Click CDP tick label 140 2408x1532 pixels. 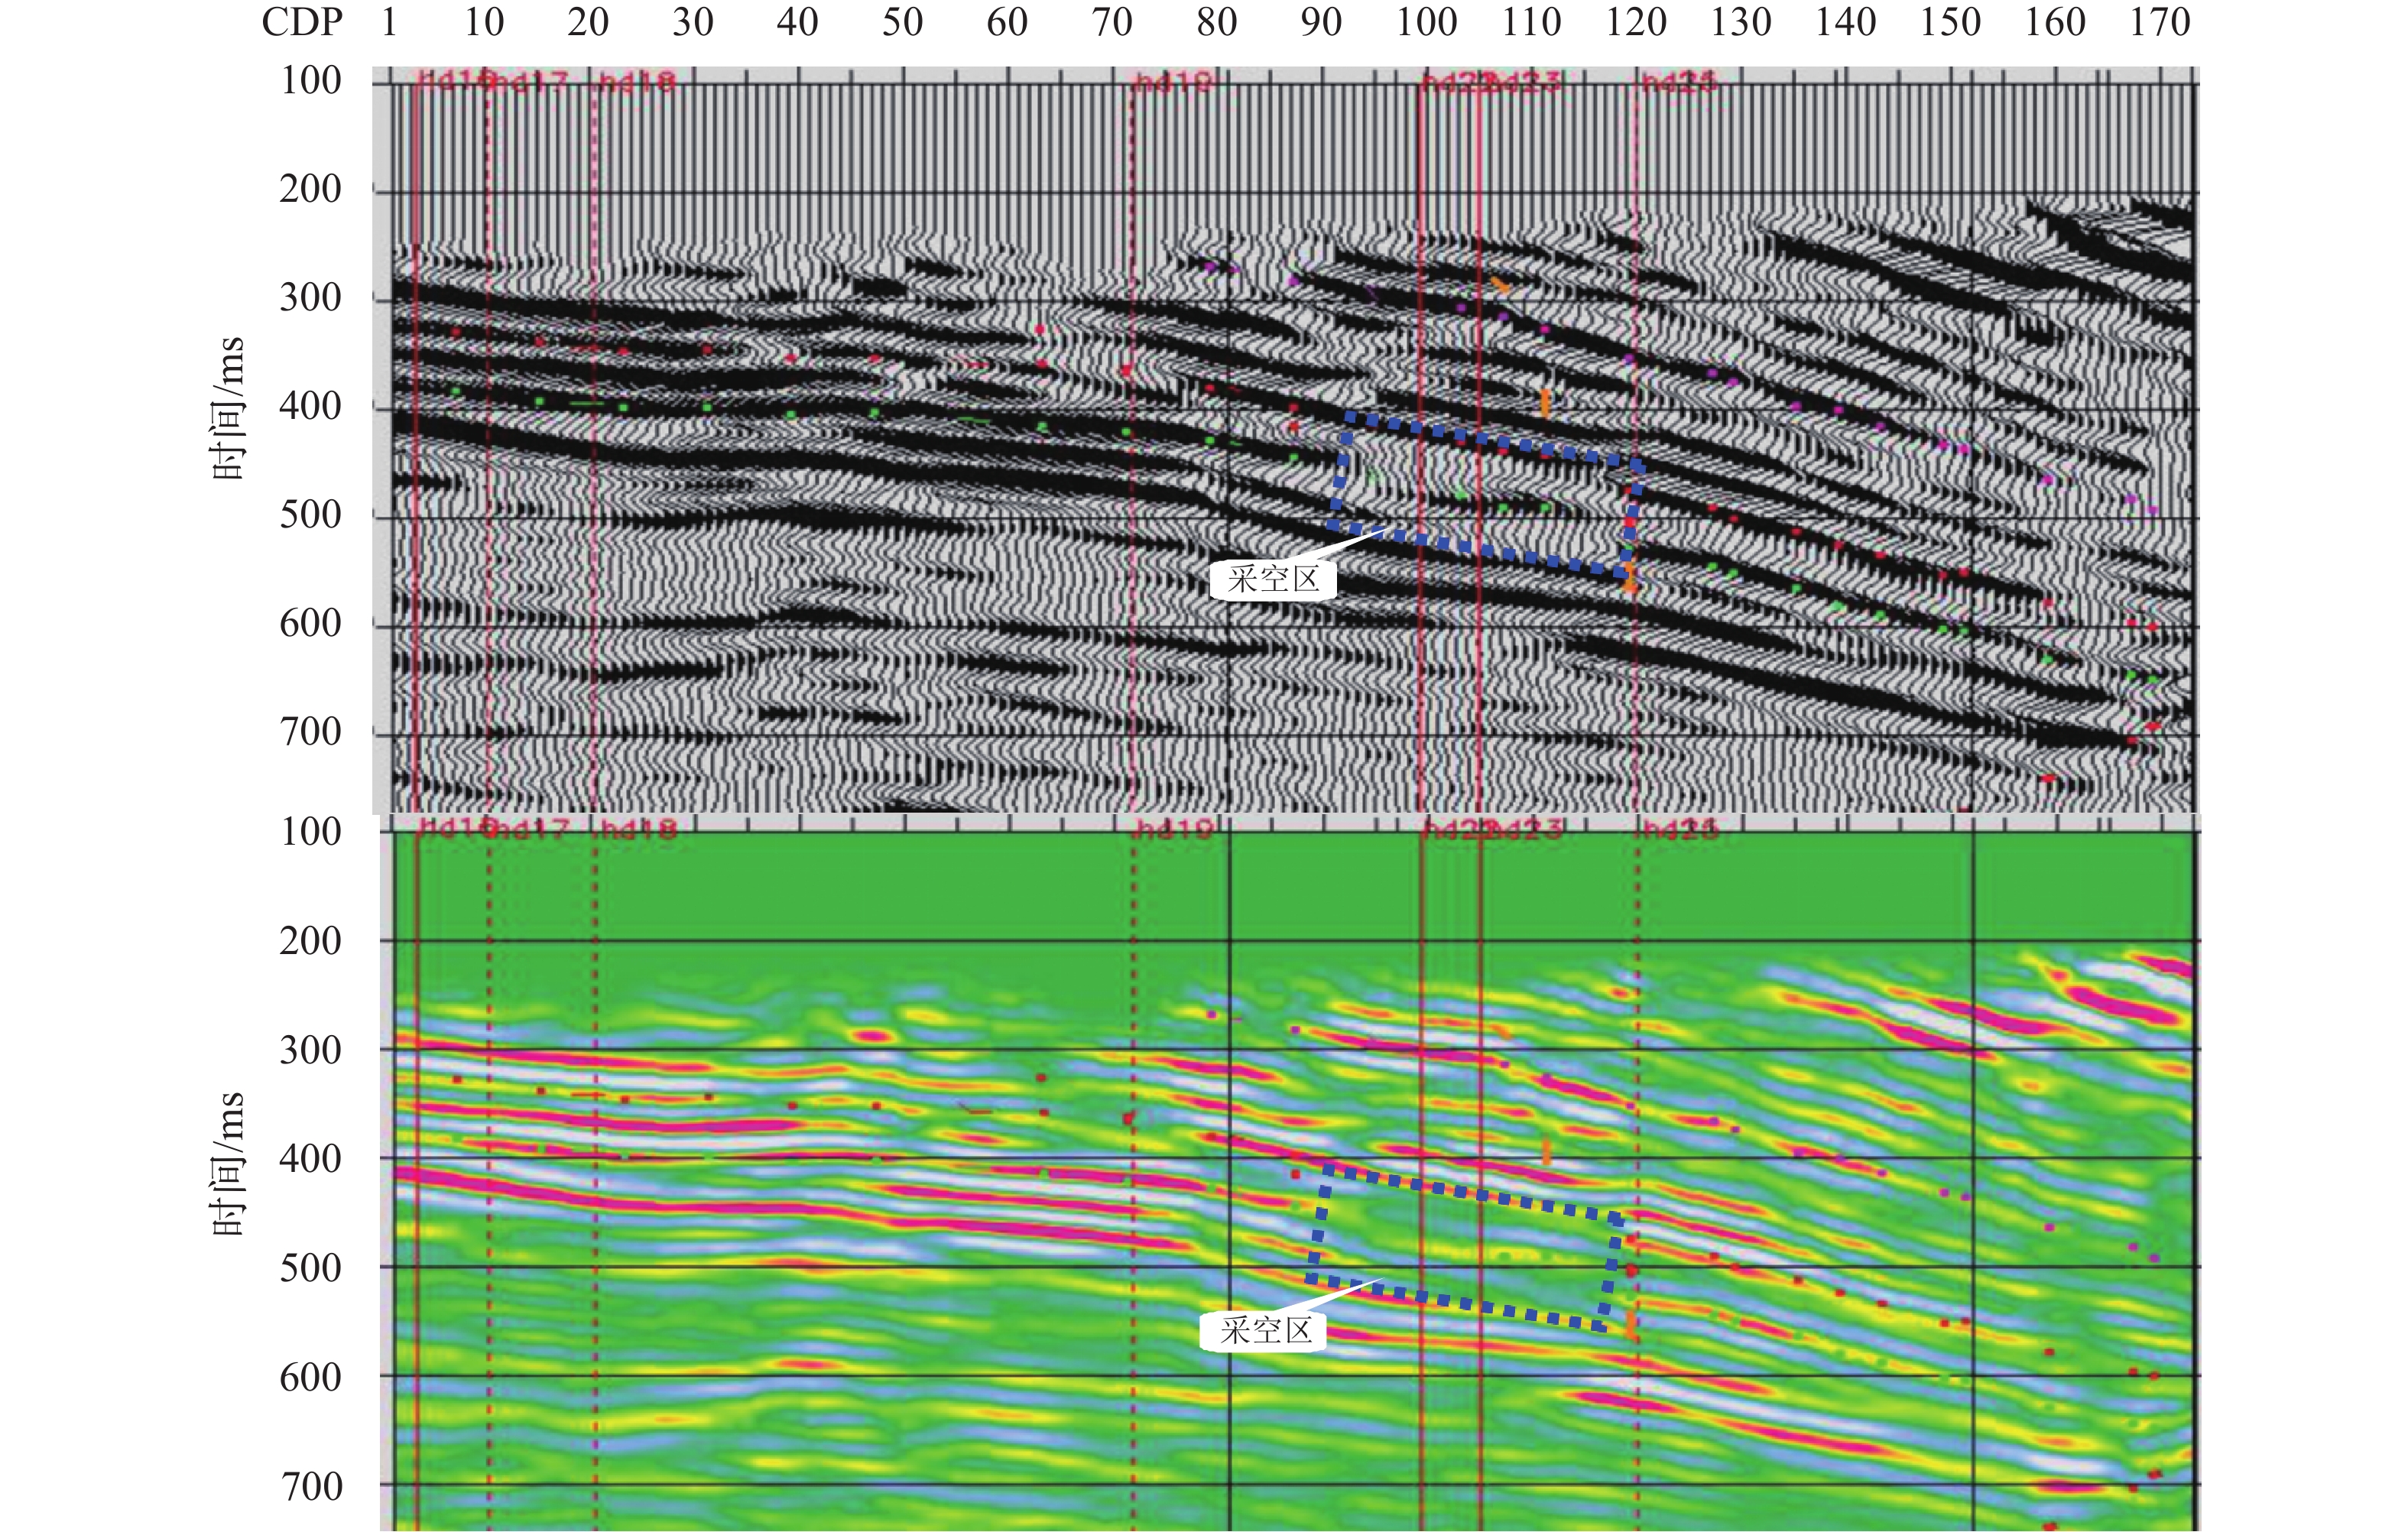tap(1846, 22)
